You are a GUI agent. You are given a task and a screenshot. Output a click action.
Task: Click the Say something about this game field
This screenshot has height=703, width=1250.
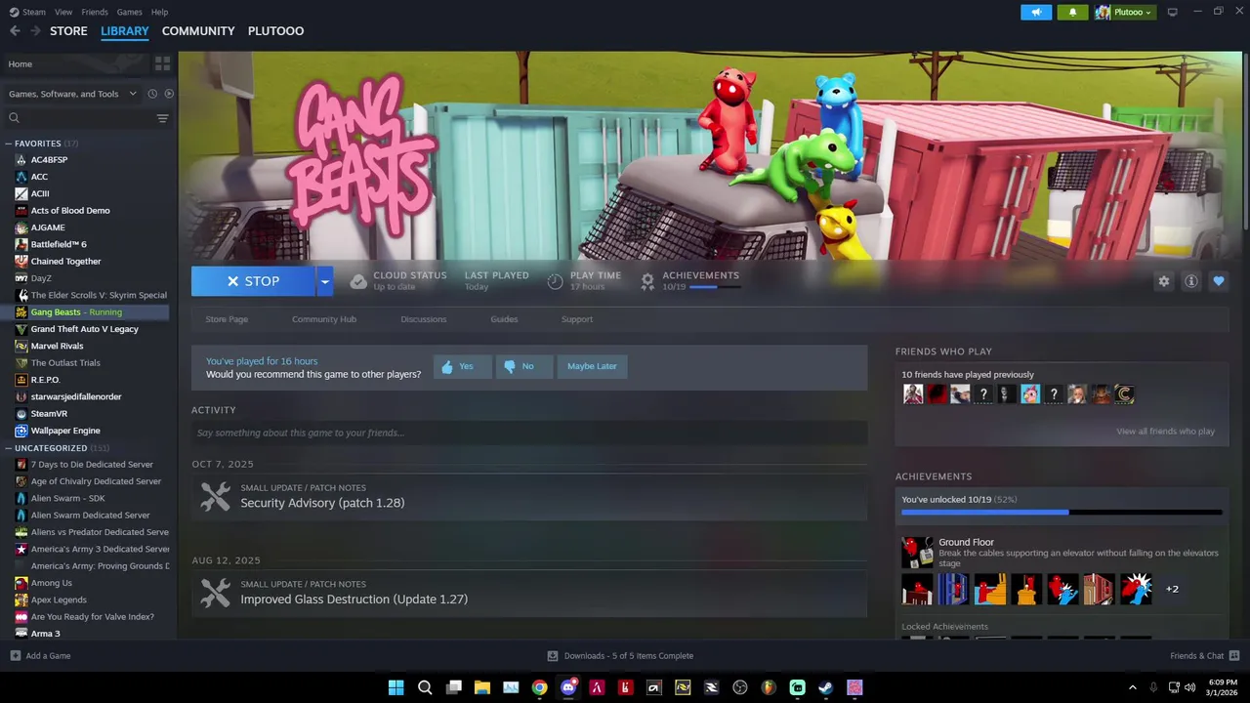tap(529, 433)
